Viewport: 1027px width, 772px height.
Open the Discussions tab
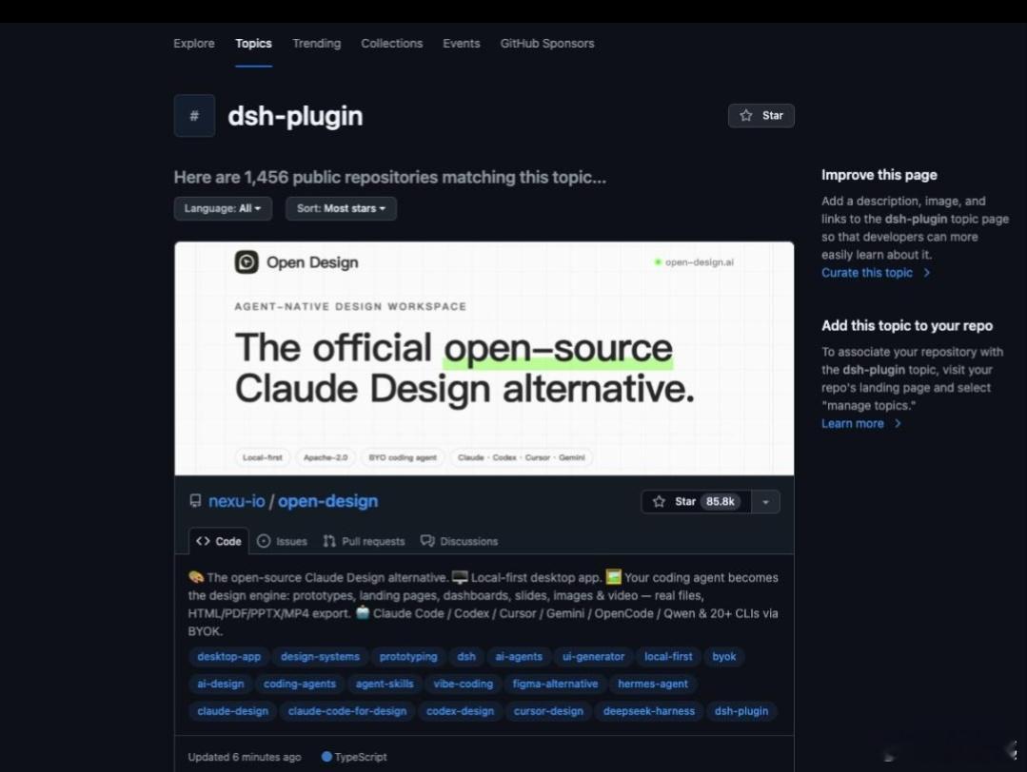(x=459, y=541)
